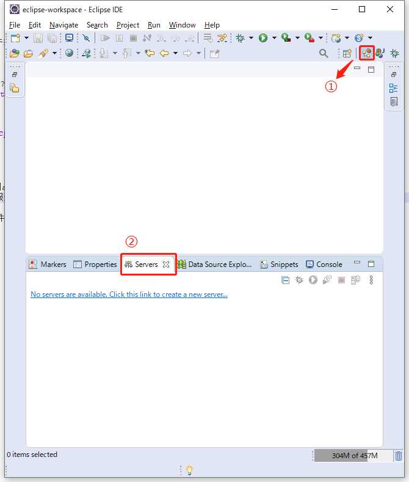
Task: Click Stop the server icon in Servers view
Action: 341,280
